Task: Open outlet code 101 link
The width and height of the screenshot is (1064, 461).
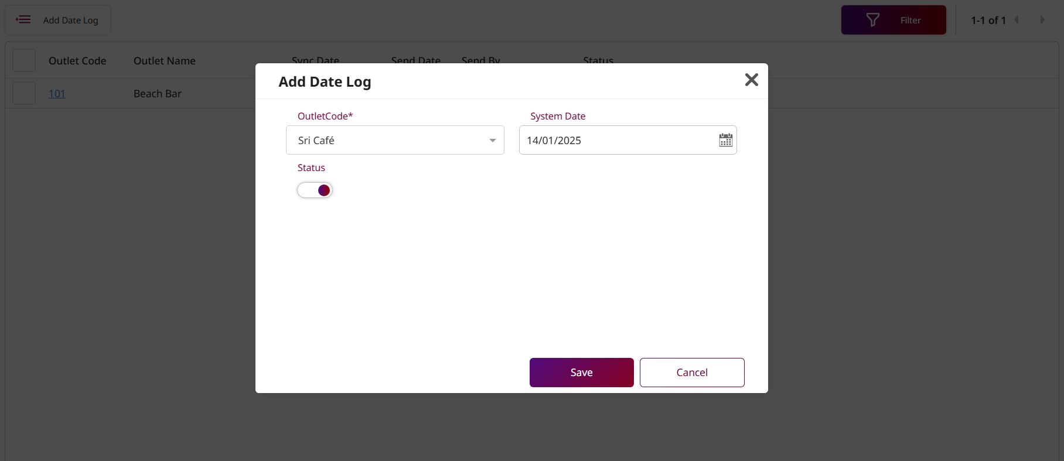Action: click(57, 94)
